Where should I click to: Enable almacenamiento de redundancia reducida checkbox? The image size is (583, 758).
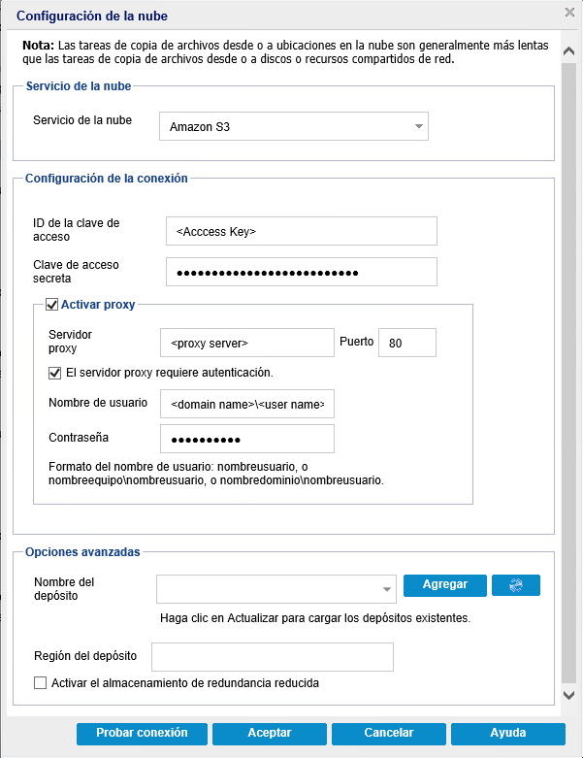(40, 682)
